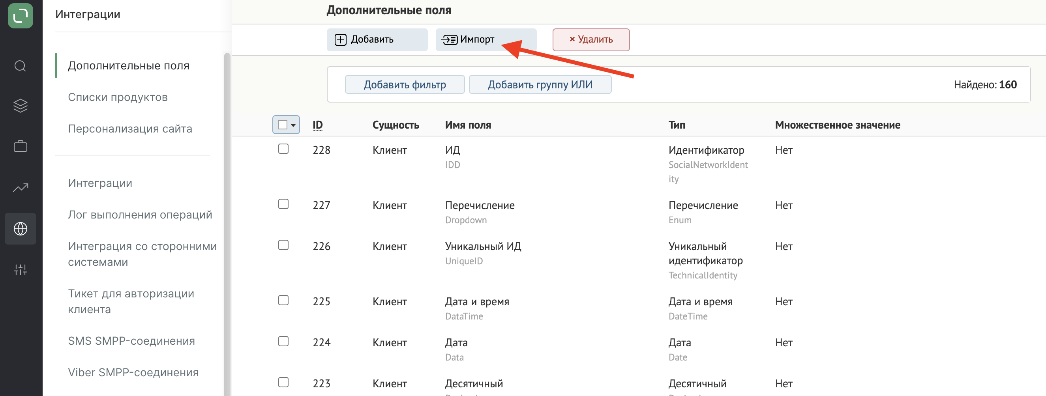This screenshot has height=396, width=1046.
Task: Check the row with ID 227
Action: pyautogui.click(x=283, y=204)
